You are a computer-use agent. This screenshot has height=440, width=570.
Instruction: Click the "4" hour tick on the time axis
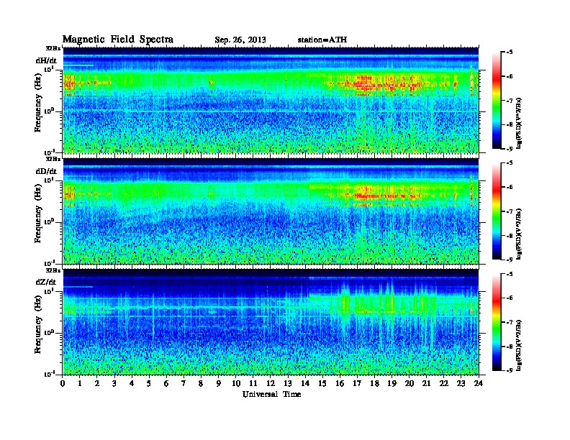[132, 383]
